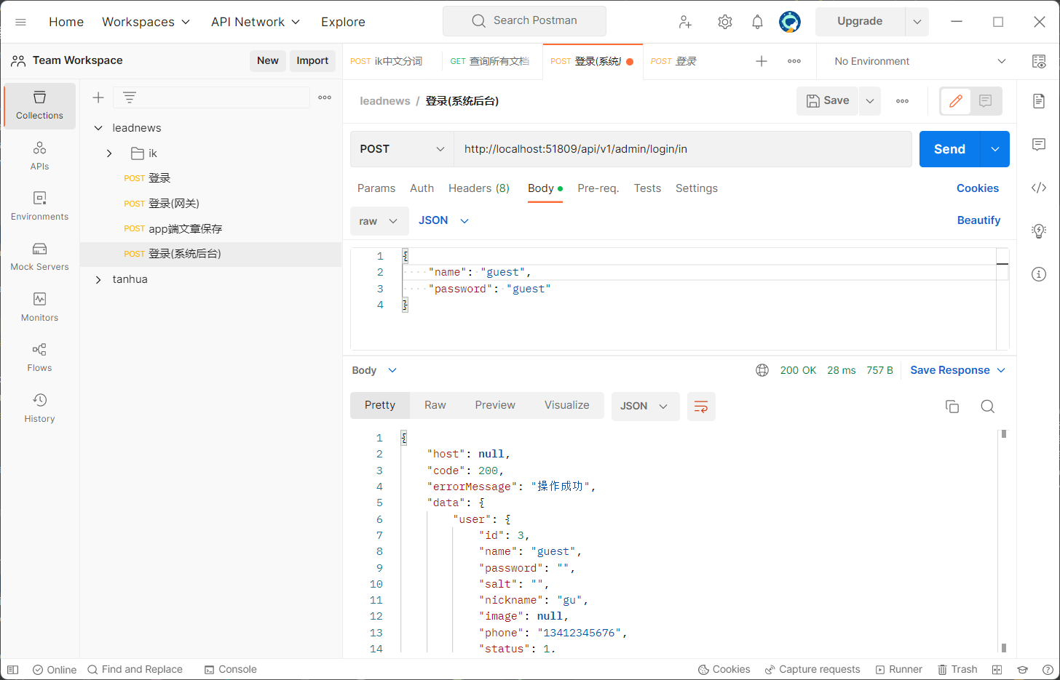The image size is (1060, 680).
Task: Open Mock Servers in the sidebar
Action: coord(39,257)
